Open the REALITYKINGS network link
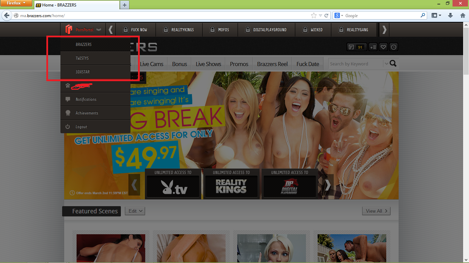469x263 pixels. click(179, 30)
